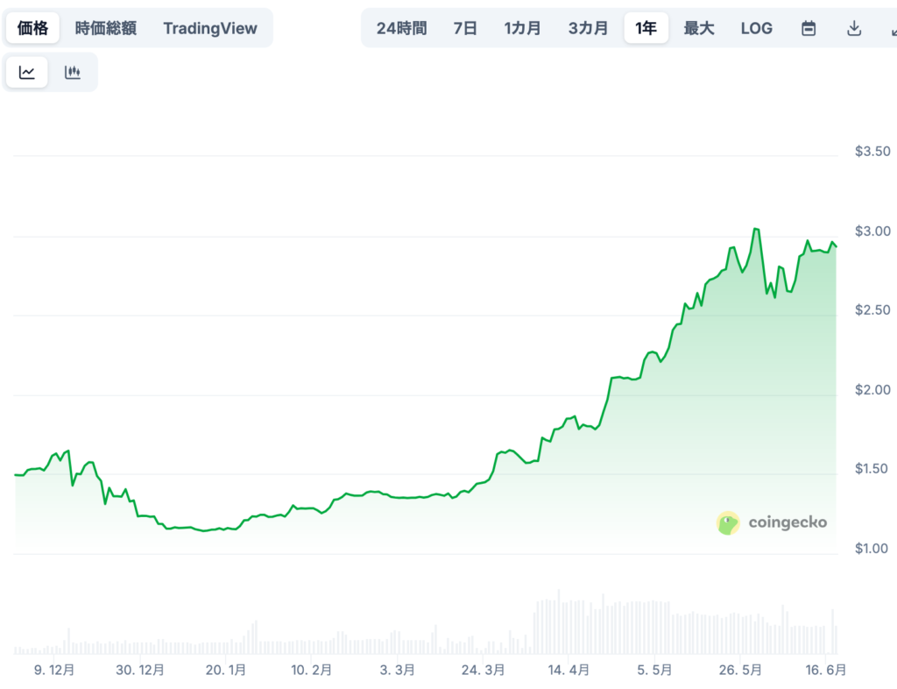The width and height of the screenshot is (897, 689).
Task: Select the 1年 time range
Action: point(646,28)
